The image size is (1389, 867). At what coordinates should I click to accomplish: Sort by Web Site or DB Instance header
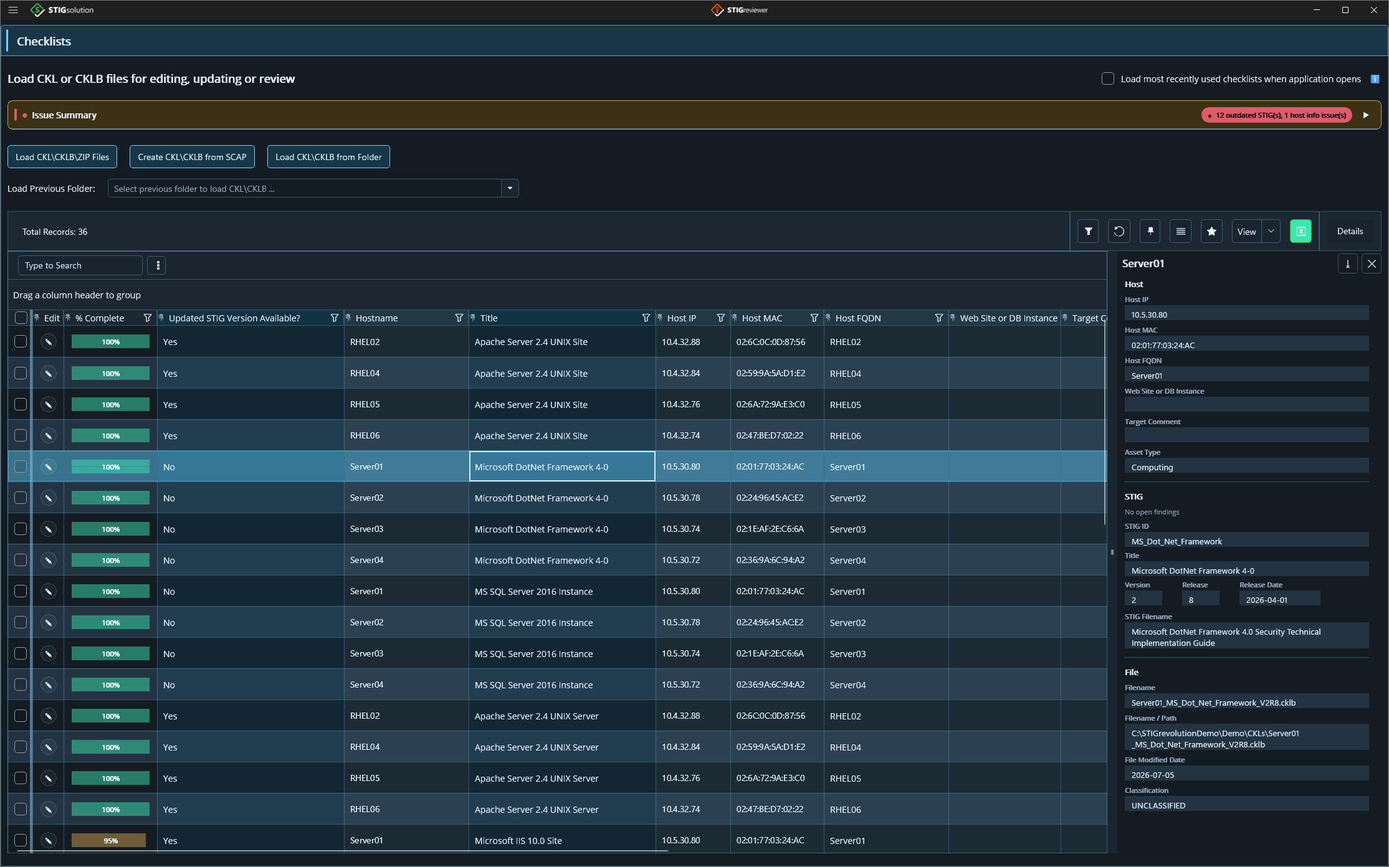point(1009,318)
